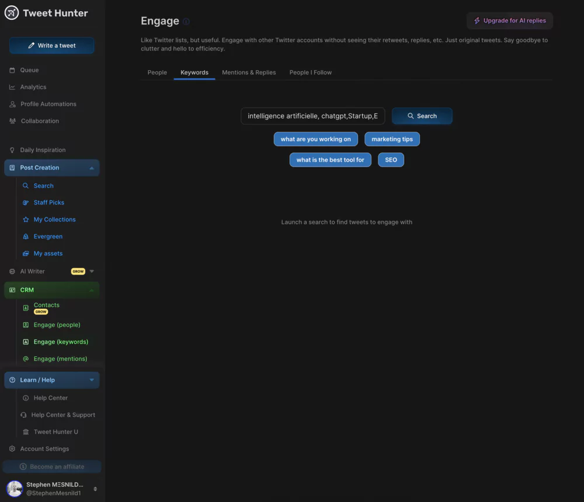Viewport: 584px width, 502px height.
Task: Open the account switcher arrows near Stephen
Action: click(x=95, y=489)
